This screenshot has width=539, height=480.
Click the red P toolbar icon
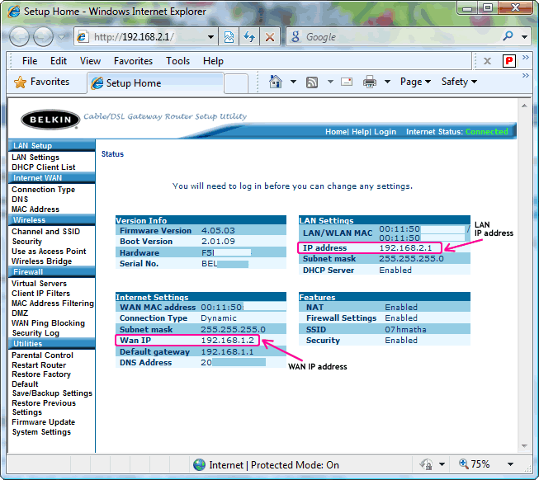click(x=509, y=61)
